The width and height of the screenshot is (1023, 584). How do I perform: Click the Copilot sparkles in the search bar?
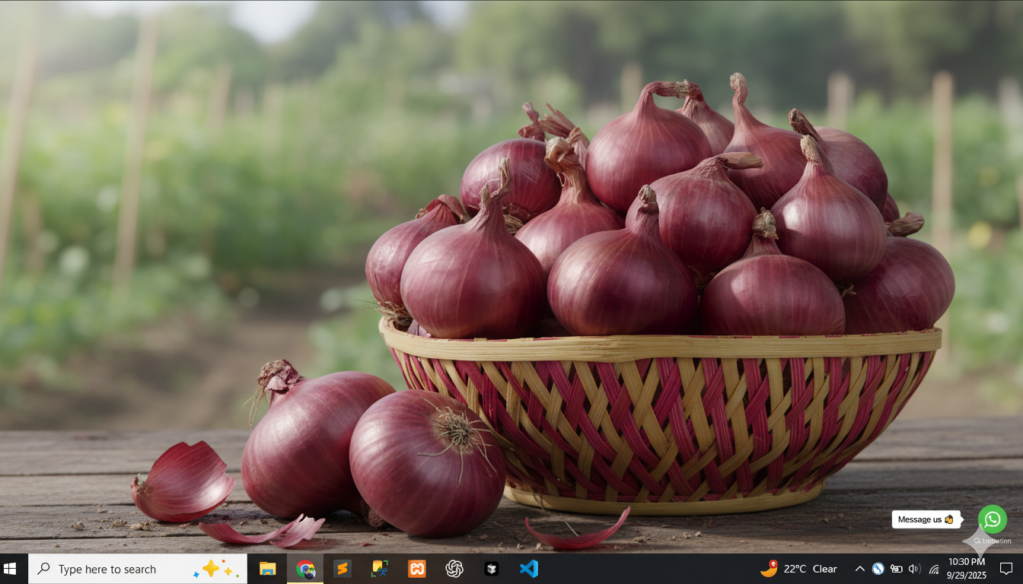[x=217, y=568]
